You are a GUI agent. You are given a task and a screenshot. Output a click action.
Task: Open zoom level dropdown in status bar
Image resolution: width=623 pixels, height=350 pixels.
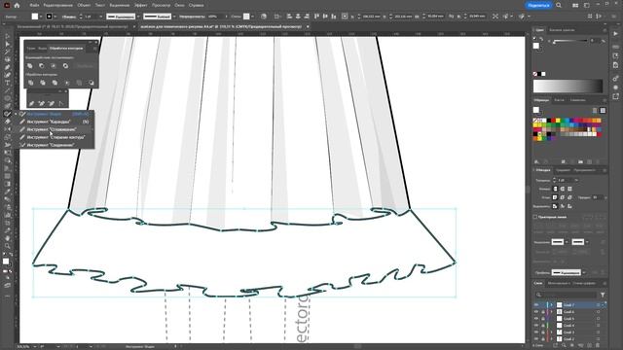(x=35, y=346)
